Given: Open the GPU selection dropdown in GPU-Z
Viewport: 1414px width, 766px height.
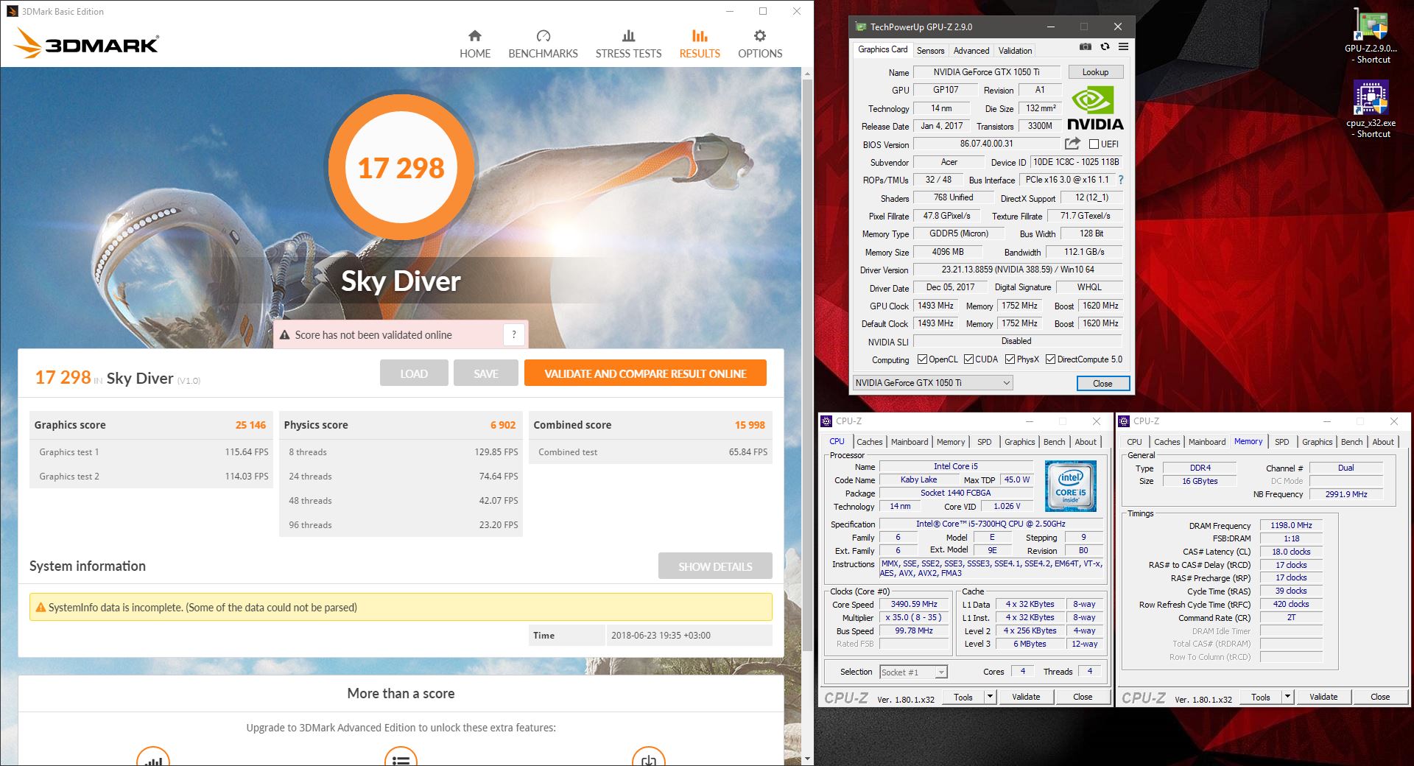Looking at the screenshot, I should click(x=932, y=383).
